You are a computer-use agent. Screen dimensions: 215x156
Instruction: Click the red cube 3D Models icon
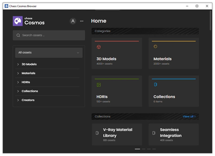99,47
